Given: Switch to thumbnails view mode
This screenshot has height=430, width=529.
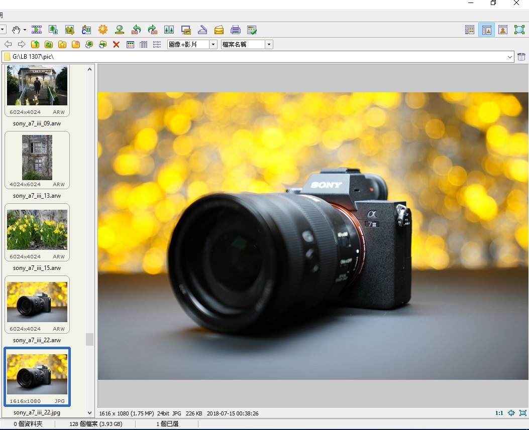Looking at the screenshot, I should 130,45.
